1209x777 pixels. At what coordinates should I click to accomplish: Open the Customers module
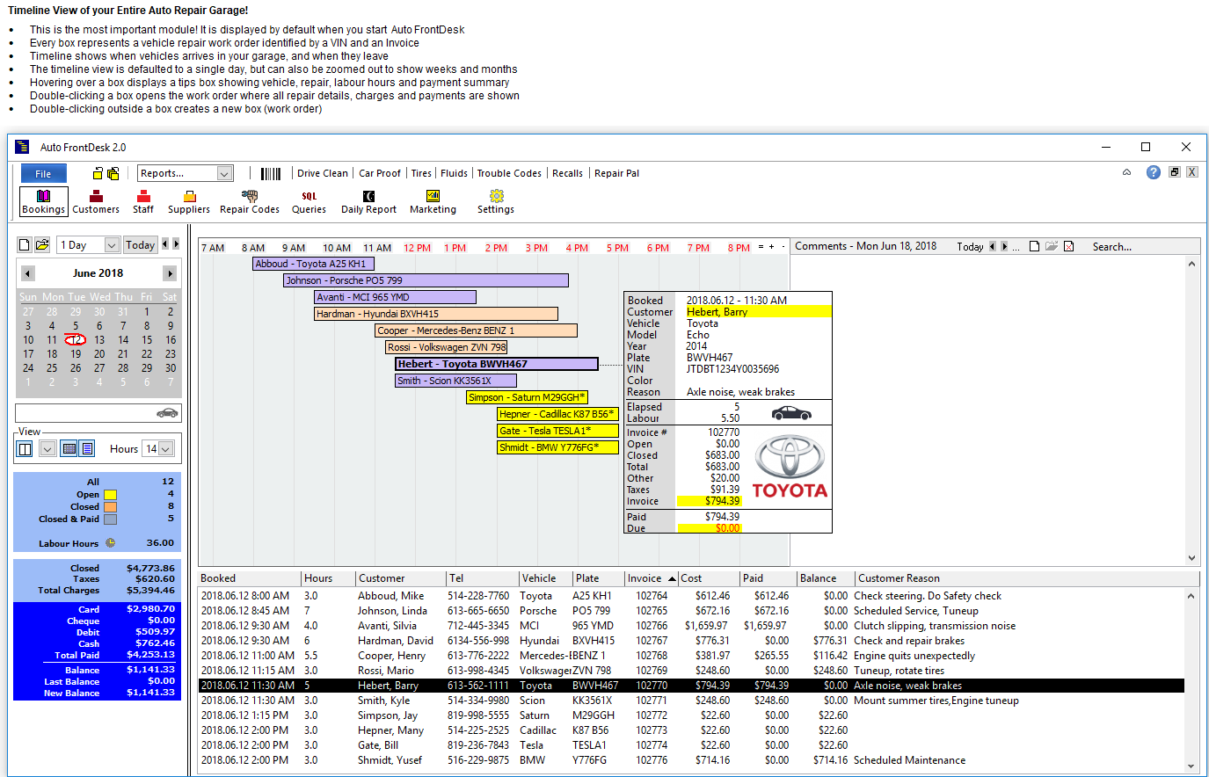[x=96, y=201]
